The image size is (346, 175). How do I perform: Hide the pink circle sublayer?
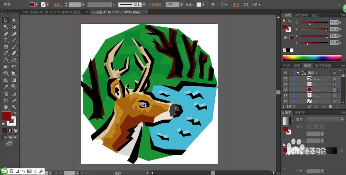(x=285, y=84)
